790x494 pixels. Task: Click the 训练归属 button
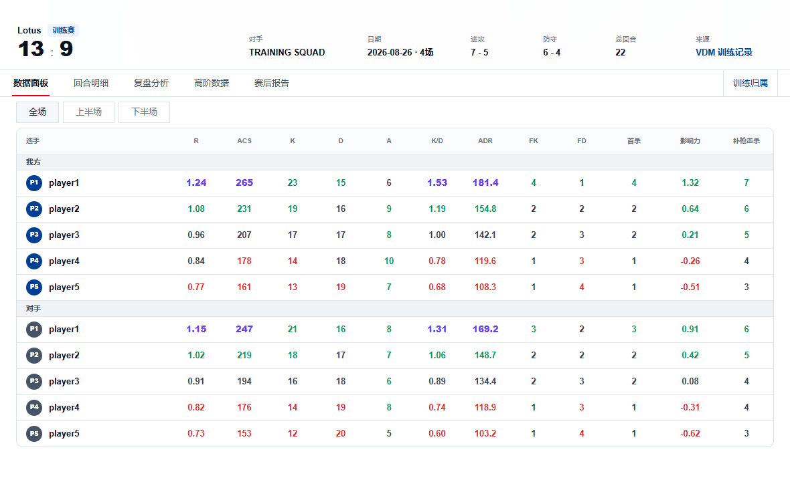click(750, 83)
